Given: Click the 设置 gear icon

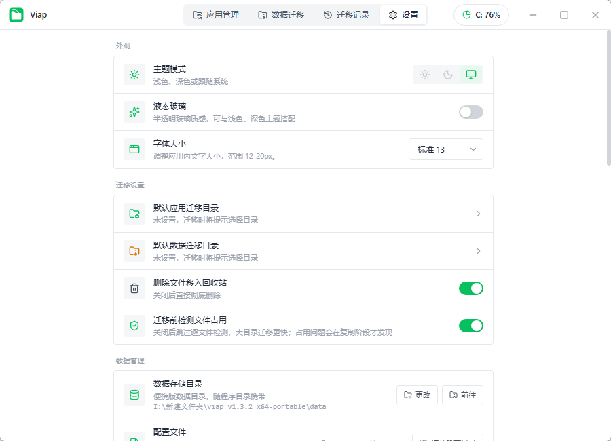Looking at the screenshot, I should pos(393,15).
